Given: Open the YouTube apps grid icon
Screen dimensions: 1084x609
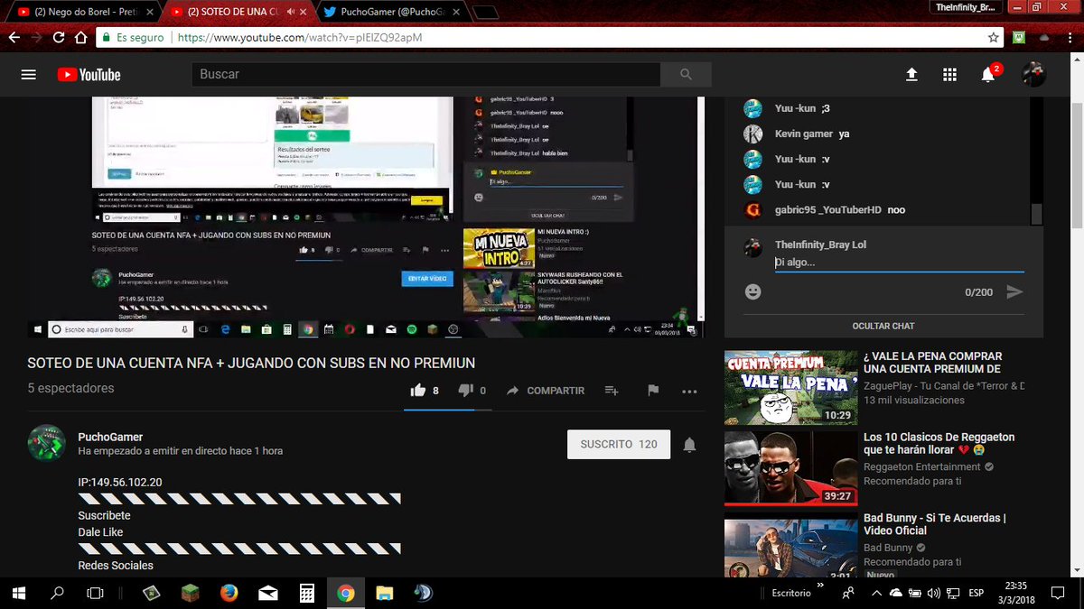Looking at the screenshot, I should pyautogui.click(x=949, y=75).
